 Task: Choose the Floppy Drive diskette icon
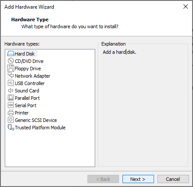coord(11,68)
